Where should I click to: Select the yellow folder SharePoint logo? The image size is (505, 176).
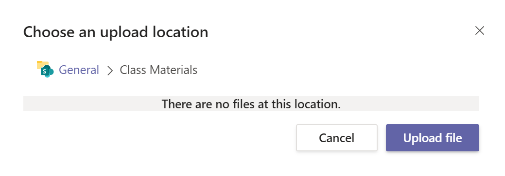(45, 69)
